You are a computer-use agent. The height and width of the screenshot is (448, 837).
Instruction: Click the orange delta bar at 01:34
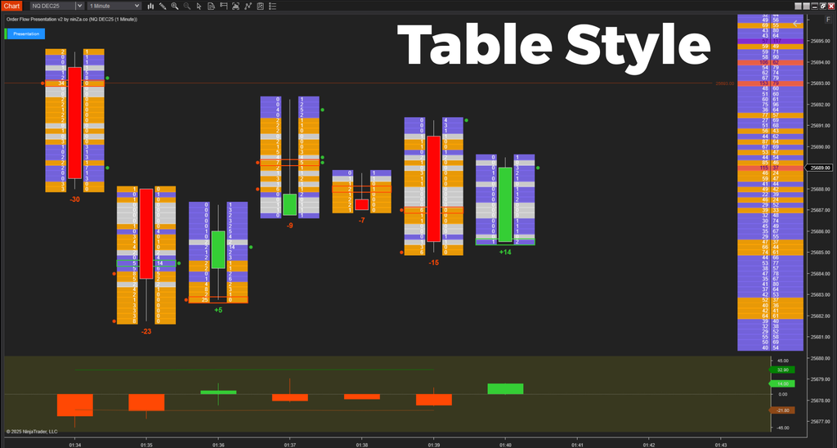pyautogui.click(x=74, y=405)
